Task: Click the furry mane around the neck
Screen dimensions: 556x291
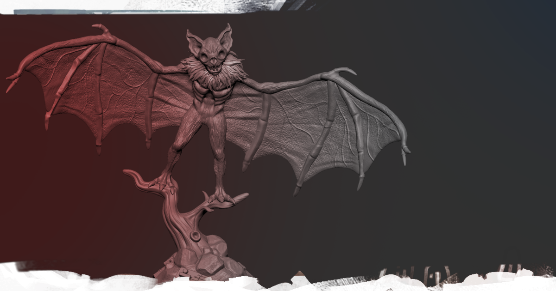Action: tap(211, 74)
